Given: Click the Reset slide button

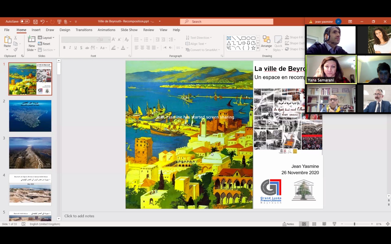Looking at the screenshot, I should (44, 44).
